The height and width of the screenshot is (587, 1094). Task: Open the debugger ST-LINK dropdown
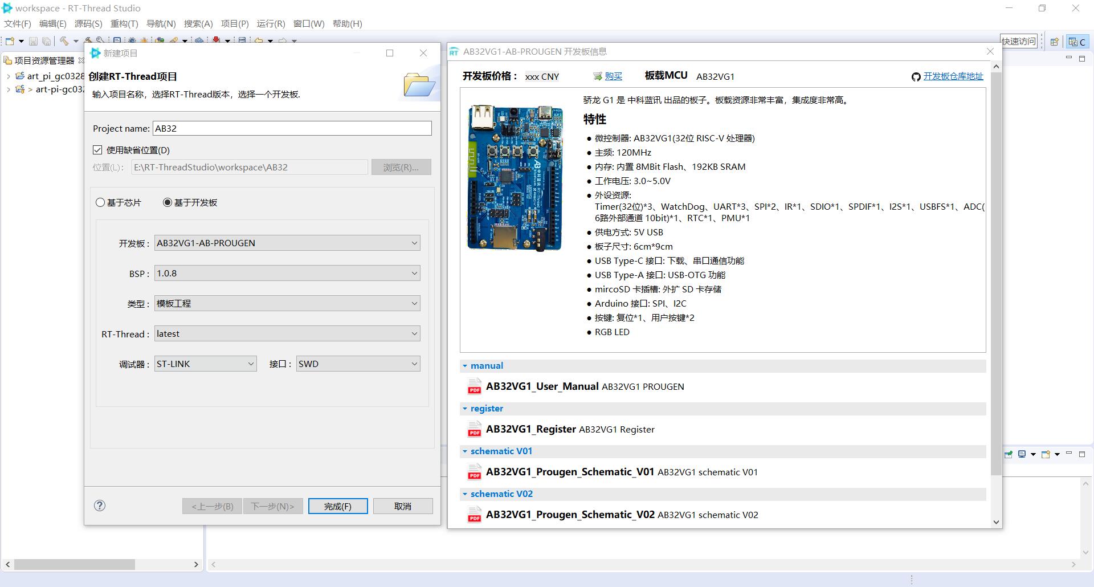point(205,364)
